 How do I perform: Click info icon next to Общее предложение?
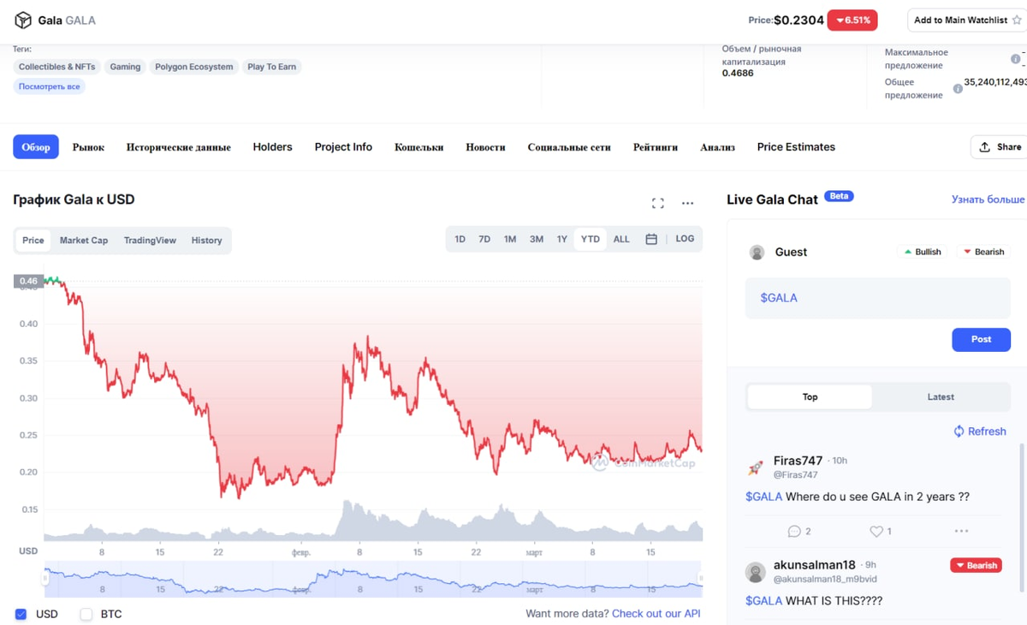coord(958,88)
